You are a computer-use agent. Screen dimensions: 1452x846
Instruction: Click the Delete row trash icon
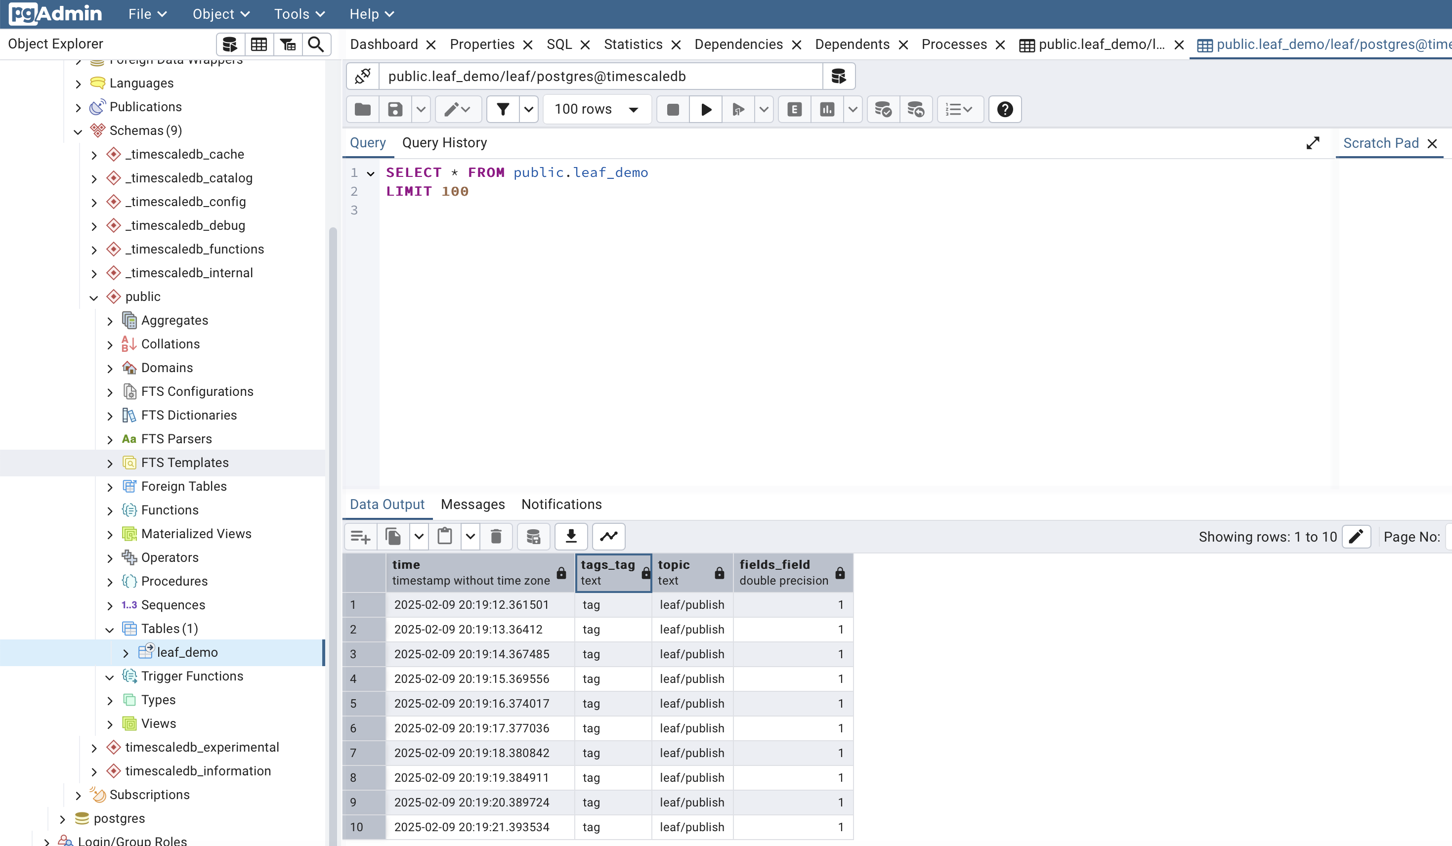point(496,537)
